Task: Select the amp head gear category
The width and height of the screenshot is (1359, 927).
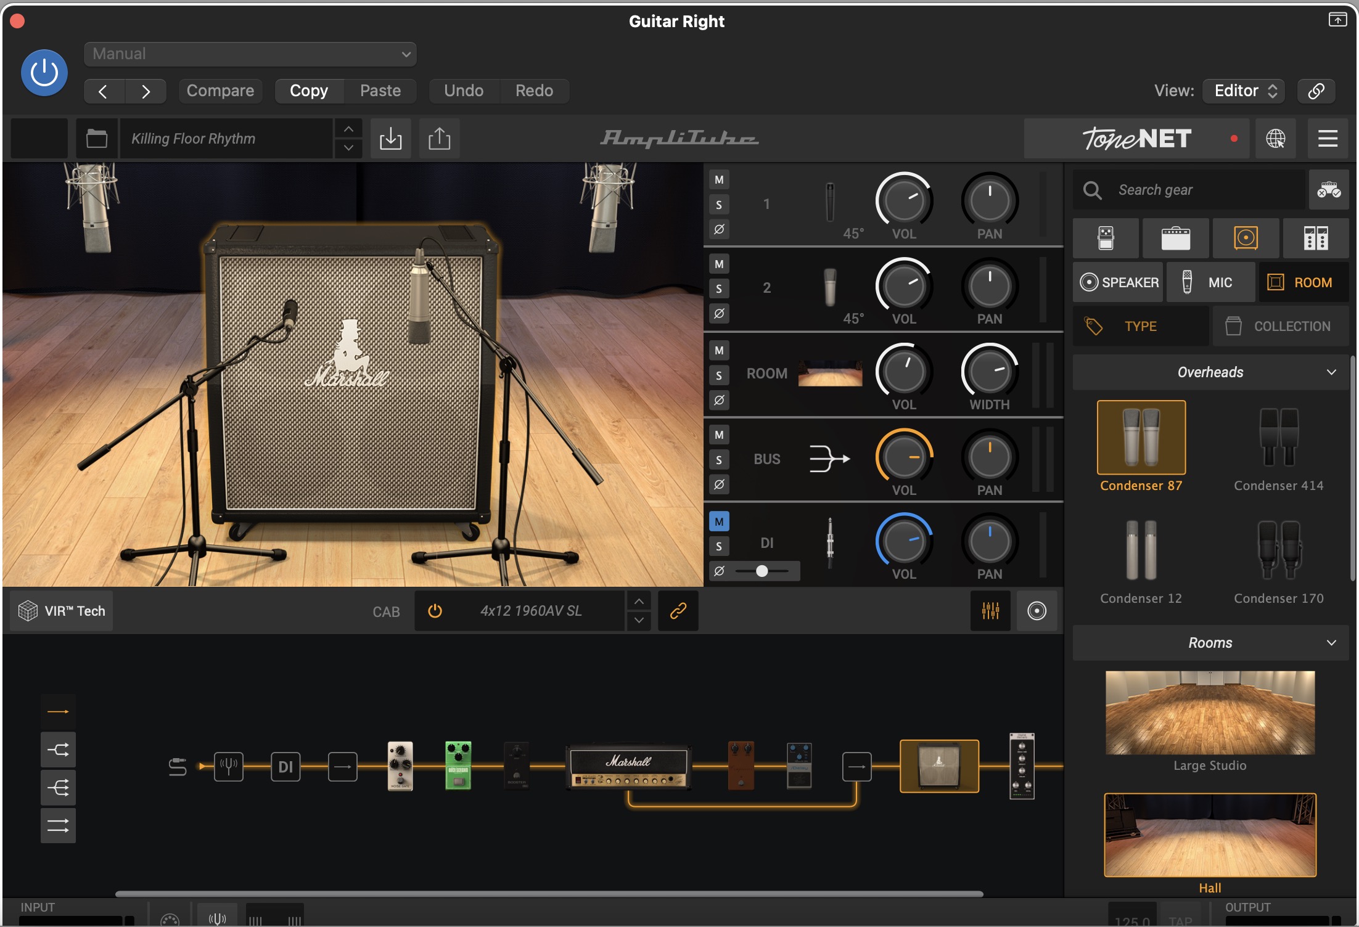Action: coord(1175,238)
